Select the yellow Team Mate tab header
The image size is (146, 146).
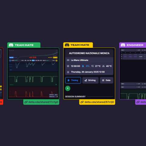tap(78, 45)
